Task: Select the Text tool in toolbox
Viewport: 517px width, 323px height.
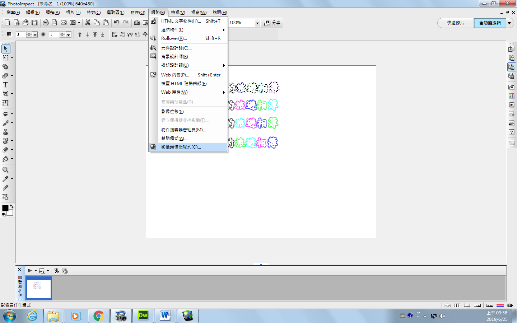Action: click(x=5, y=85)
